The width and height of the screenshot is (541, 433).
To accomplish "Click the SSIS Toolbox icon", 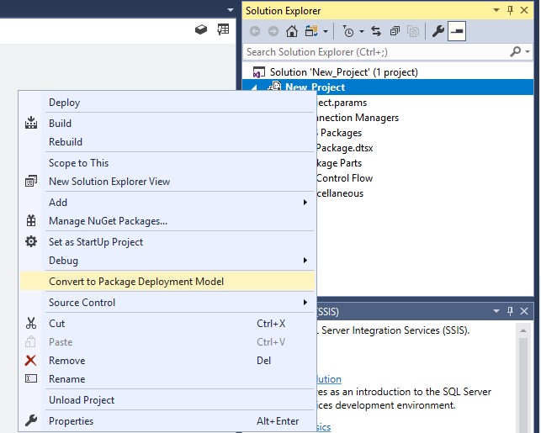I will 201,29.
